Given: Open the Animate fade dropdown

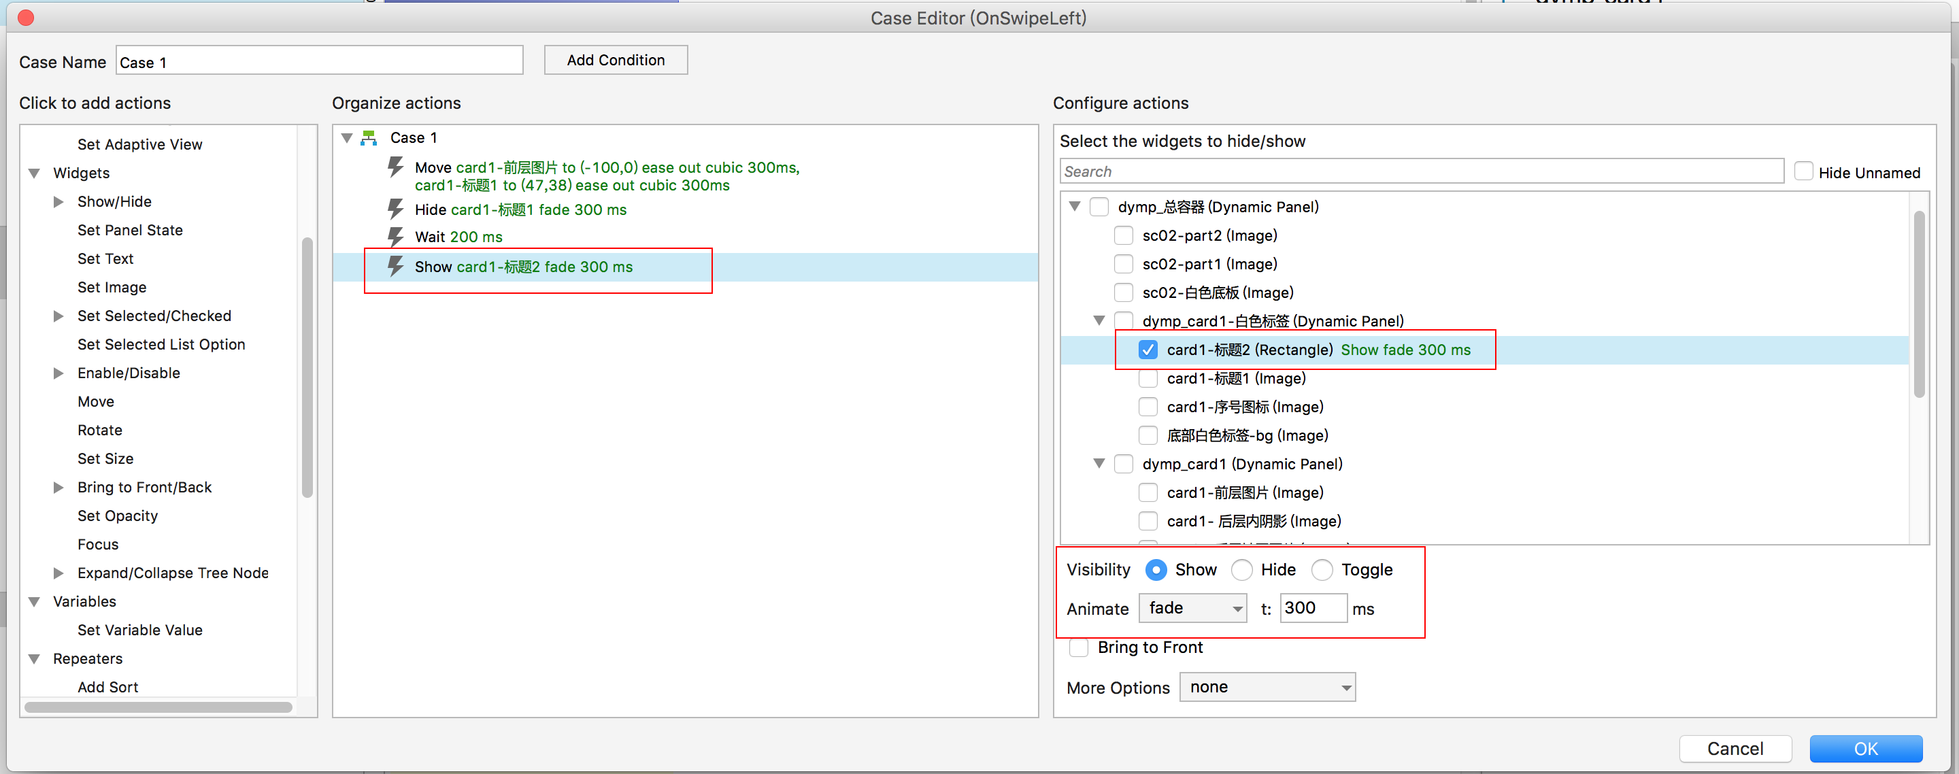Looking at the screenshot, I should (x=1192, y=608).
